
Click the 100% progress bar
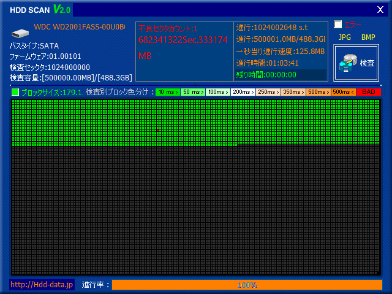[247, 285]
